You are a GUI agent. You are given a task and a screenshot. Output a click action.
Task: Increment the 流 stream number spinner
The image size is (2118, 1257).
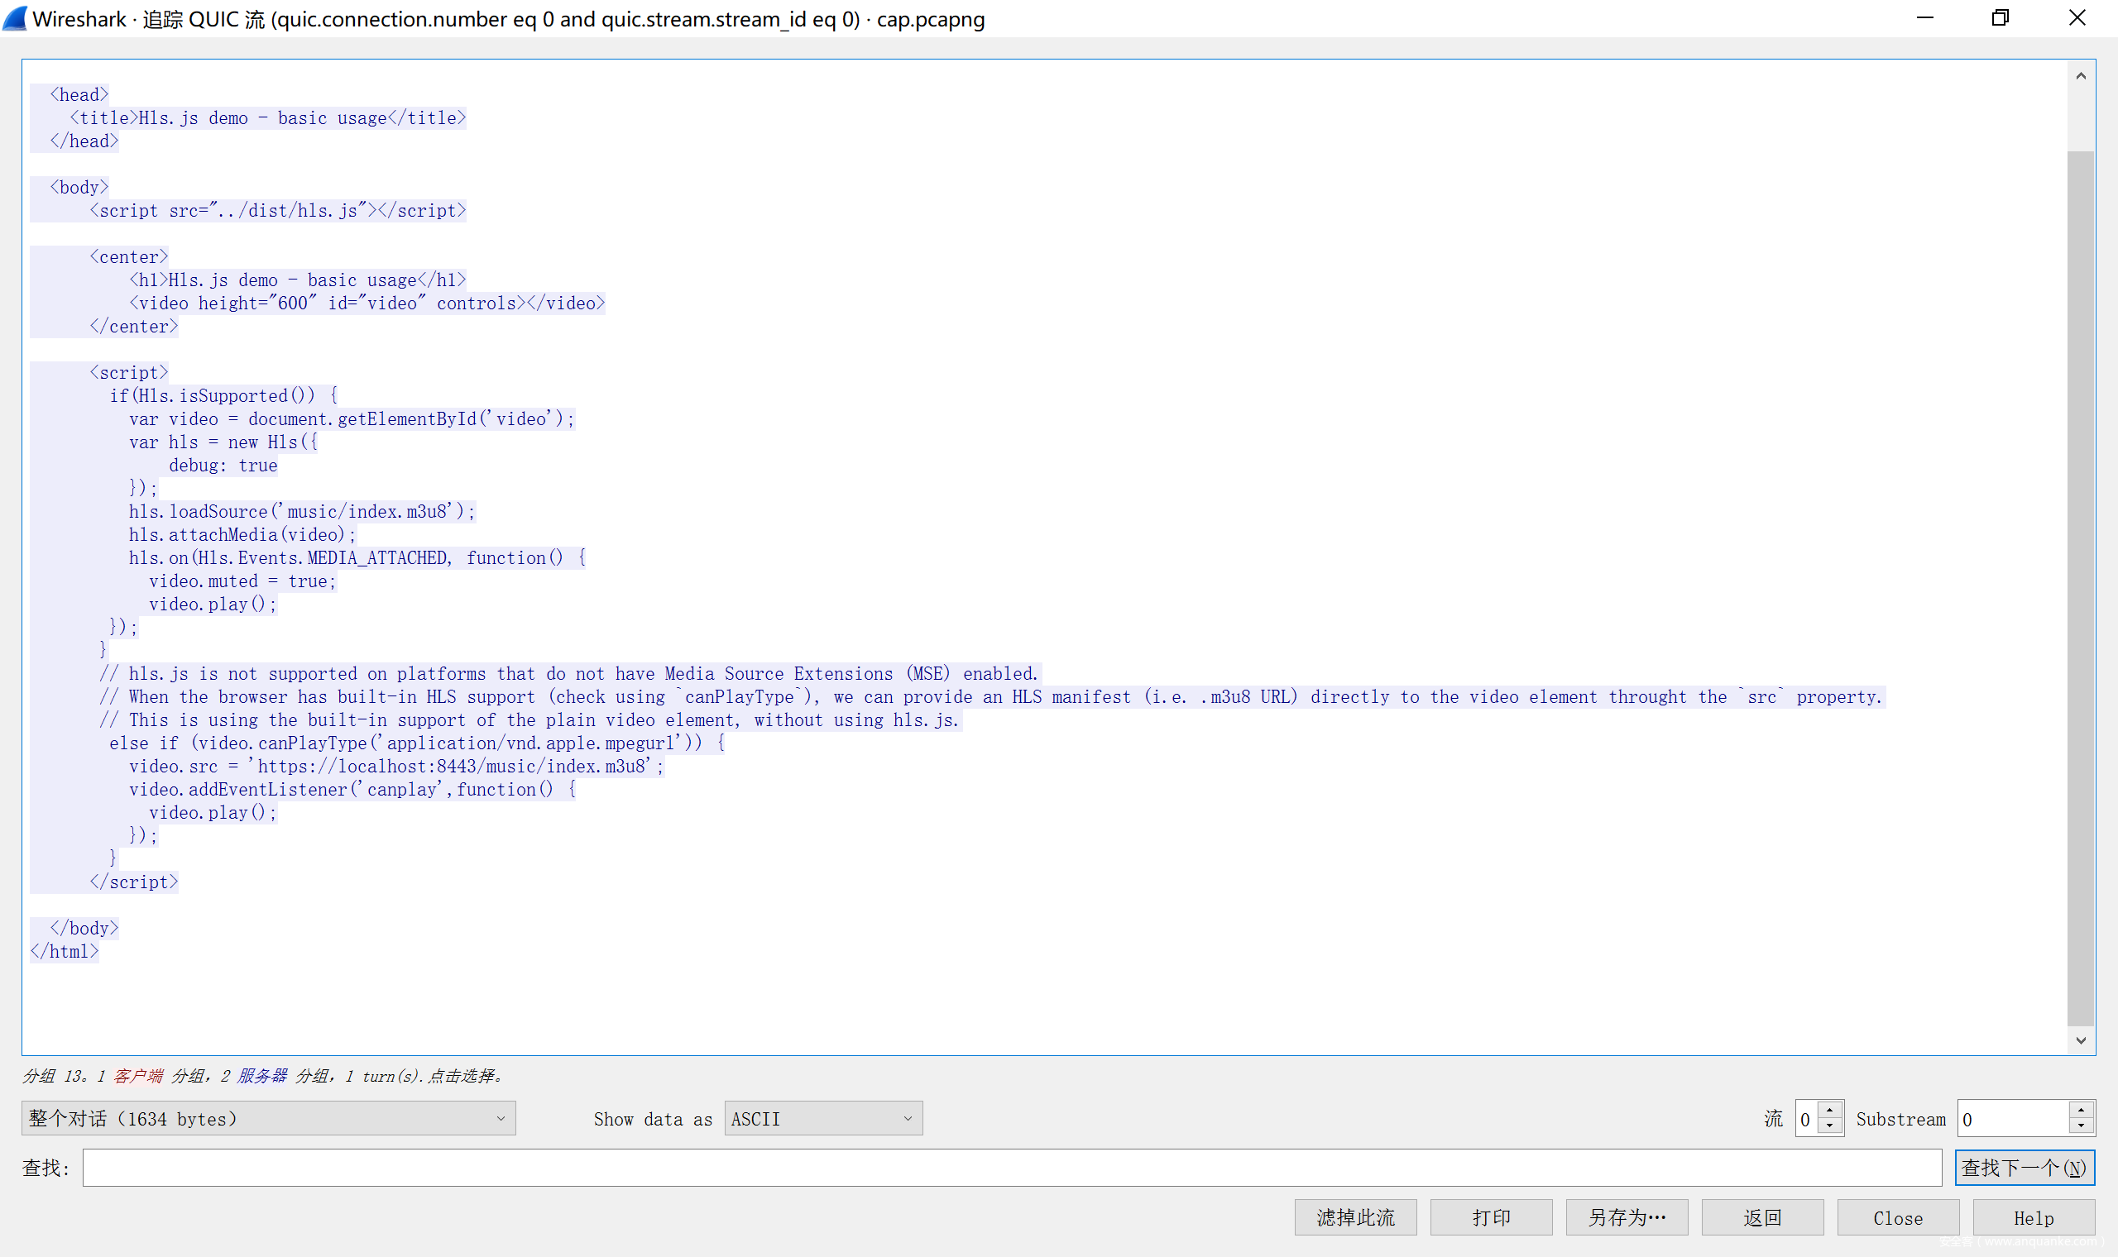[x=1830, y=1111]
